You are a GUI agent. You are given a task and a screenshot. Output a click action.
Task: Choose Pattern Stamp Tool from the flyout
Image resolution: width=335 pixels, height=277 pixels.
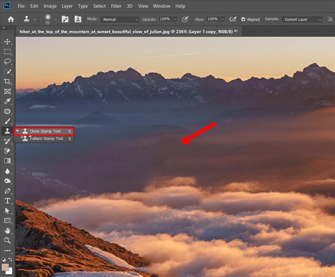click(44, 138)
